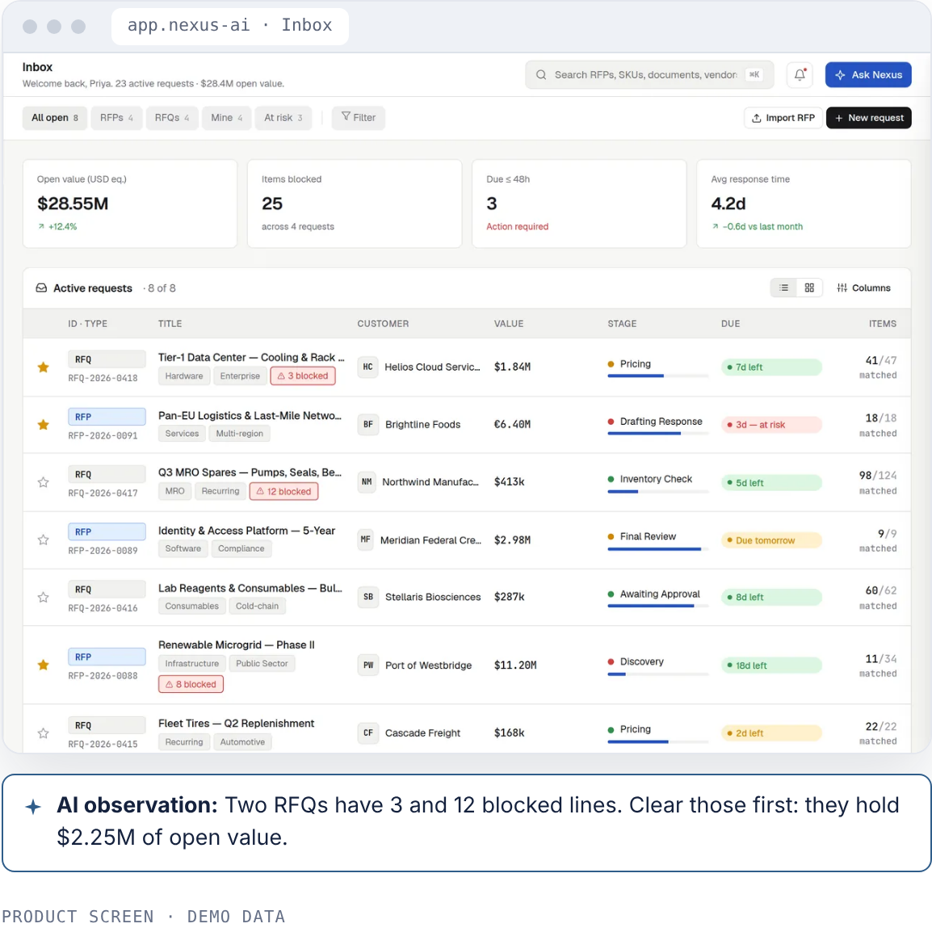Click the Discovery stage progress bar
Viewport: 932px width, 932px height.
click(658, 674)
